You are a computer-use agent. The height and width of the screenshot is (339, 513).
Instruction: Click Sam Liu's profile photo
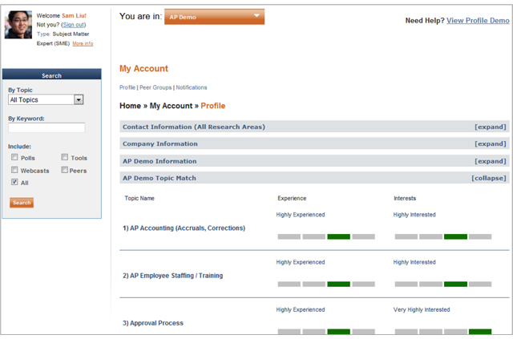point(18,25)
